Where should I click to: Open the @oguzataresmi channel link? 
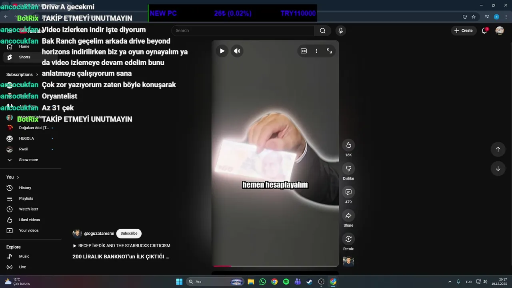click(x=99, y=234)
